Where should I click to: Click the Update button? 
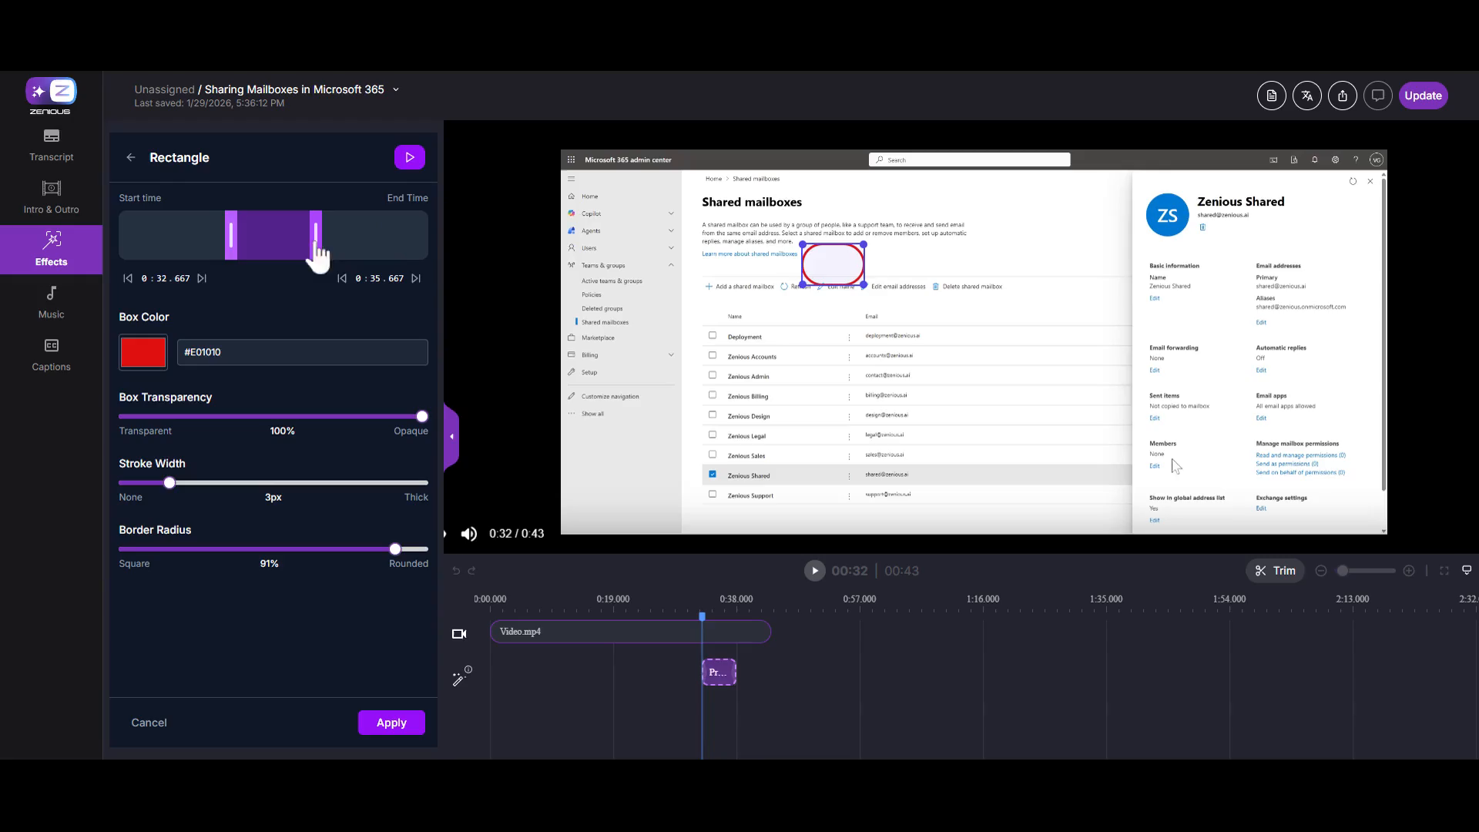tap(1422, 96)
